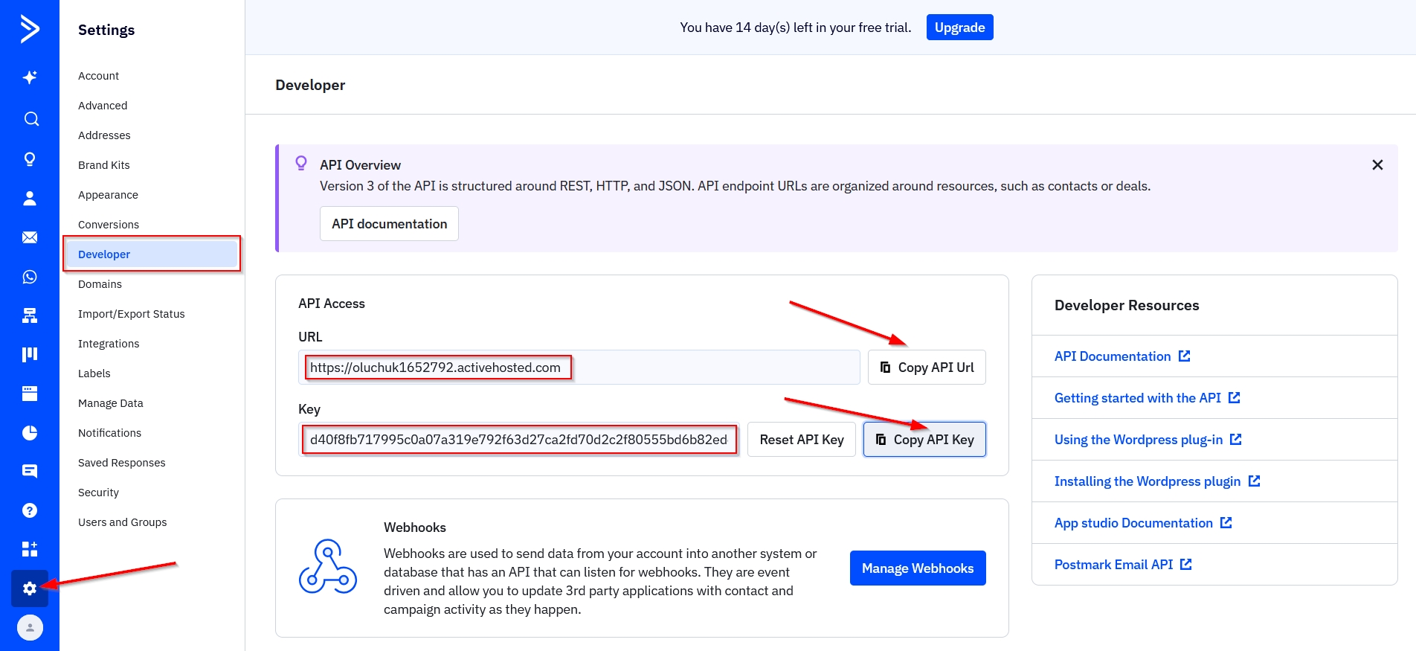The width and height of the screenshot is (1416, 651).
Task: Open Saved Responses settings
Action: (122, 463)
